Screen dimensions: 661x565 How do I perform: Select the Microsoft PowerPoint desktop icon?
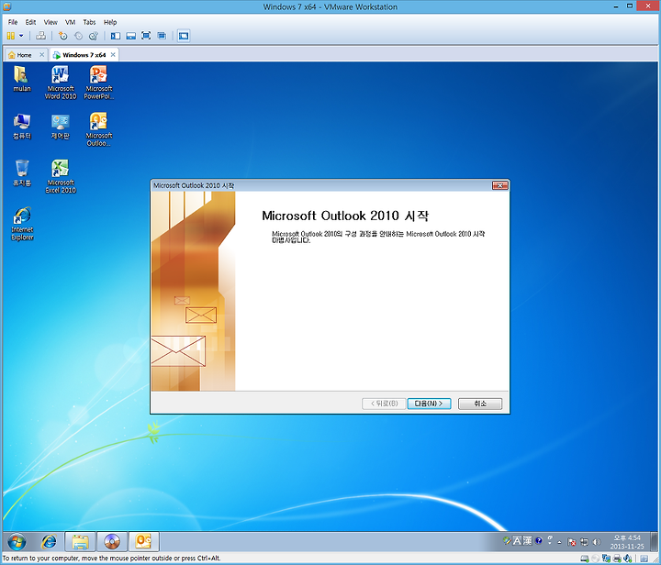(x=98, y=83)
